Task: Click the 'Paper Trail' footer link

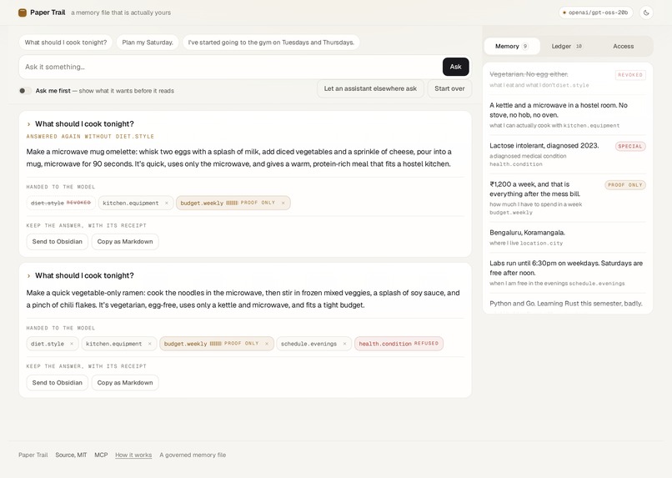Action: click(33, 455)
